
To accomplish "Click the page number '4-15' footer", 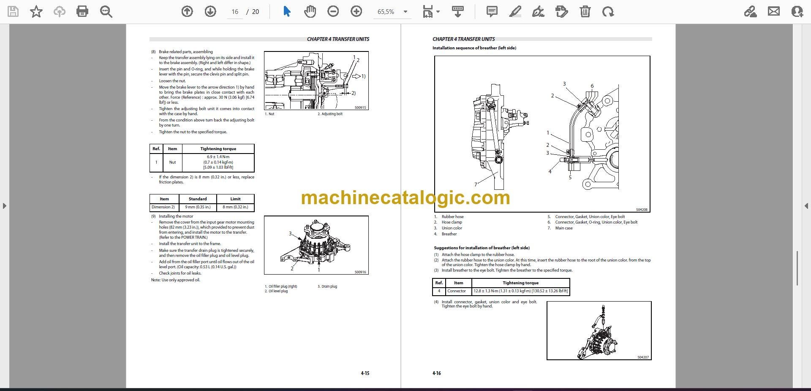I will (x=365, y=373).
